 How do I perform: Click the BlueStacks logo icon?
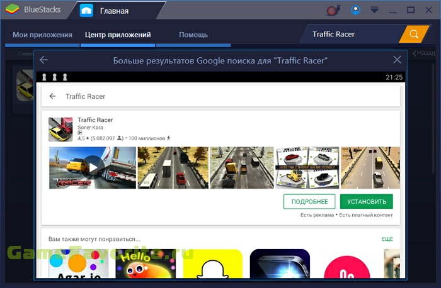[12, 9]
